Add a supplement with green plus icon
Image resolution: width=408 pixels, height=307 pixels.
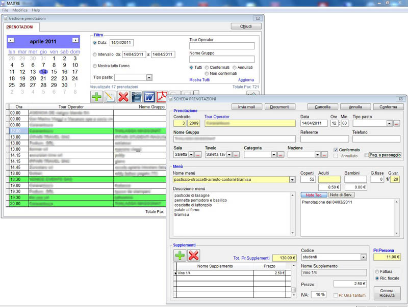coord(180,256)
